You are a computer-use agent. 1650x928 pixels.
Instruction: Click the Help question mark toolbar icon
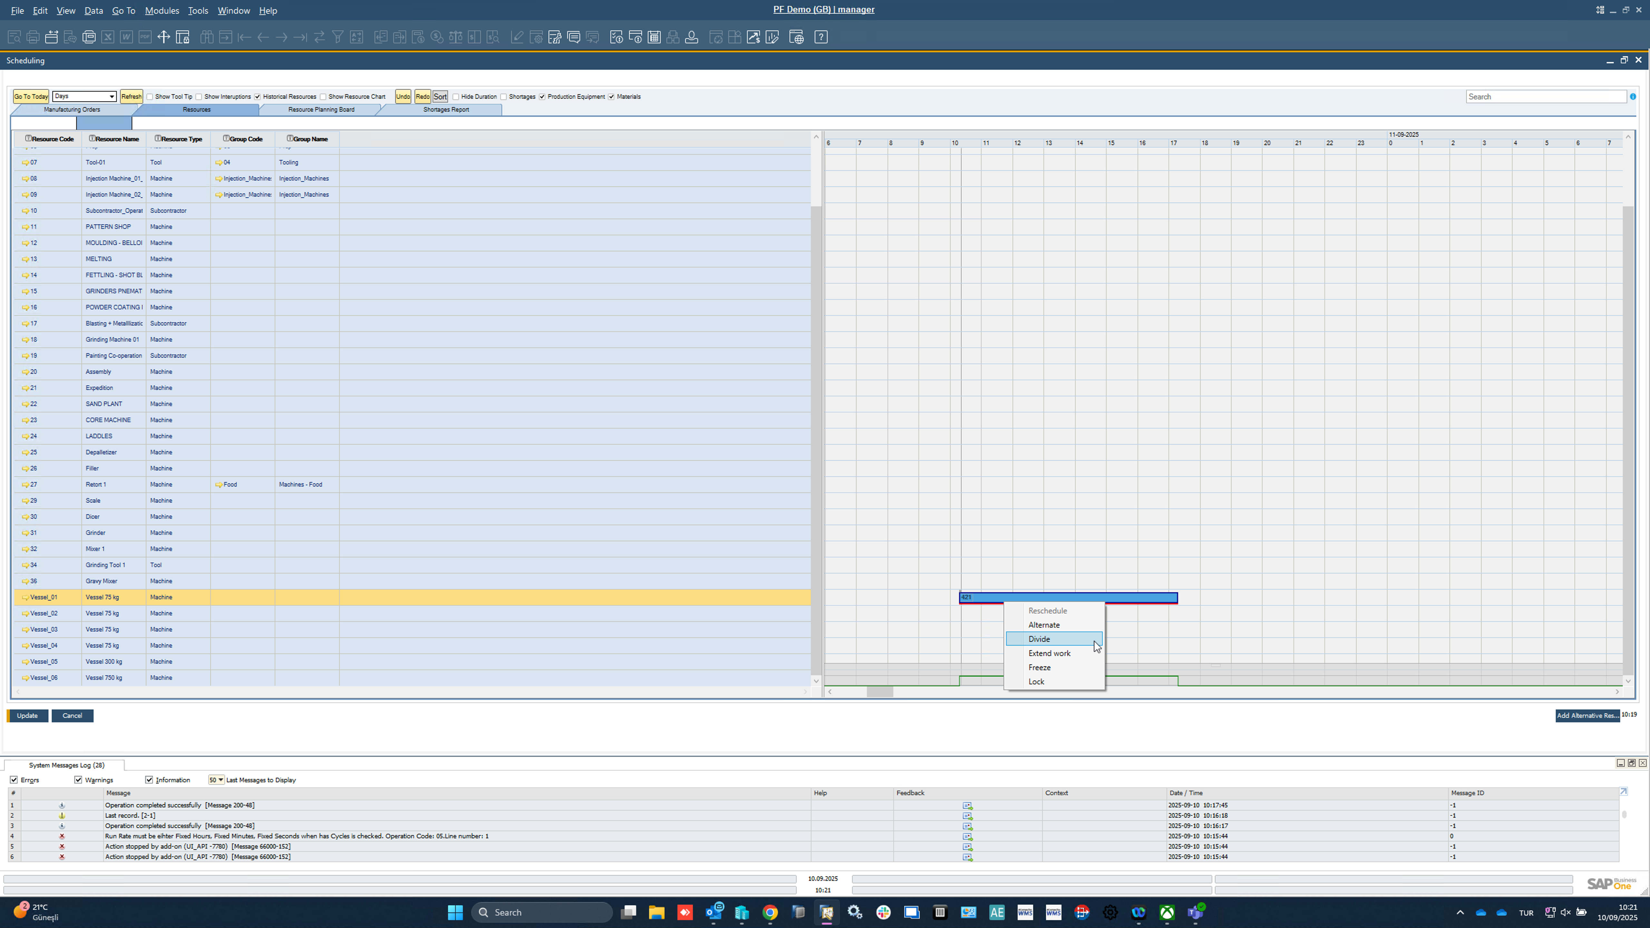point(821,37)
